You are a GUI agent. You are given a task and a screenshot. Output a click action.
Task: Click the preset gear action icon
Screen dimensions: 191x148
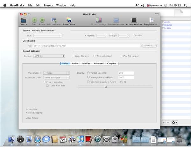click(x=174, y=123)
